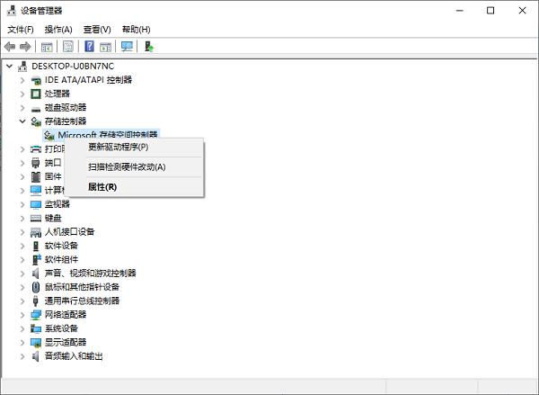
Task: Expand the 软件设备 node arrow
Action: click(x=22, y=246)
